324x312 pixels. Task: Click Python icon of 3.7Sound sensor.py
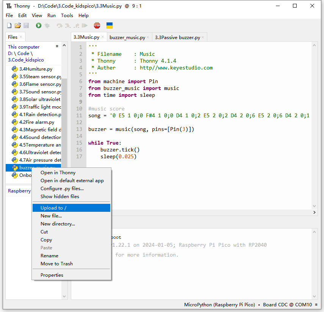tap(15, 92)
